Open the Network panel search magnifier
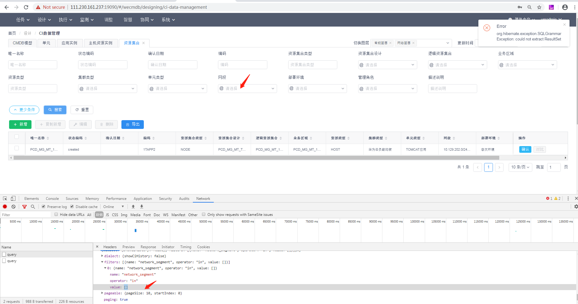 click(33, 206)
